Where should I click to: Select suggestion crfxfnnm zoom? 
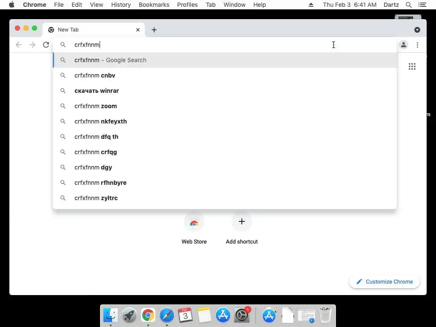coord(225,106)
